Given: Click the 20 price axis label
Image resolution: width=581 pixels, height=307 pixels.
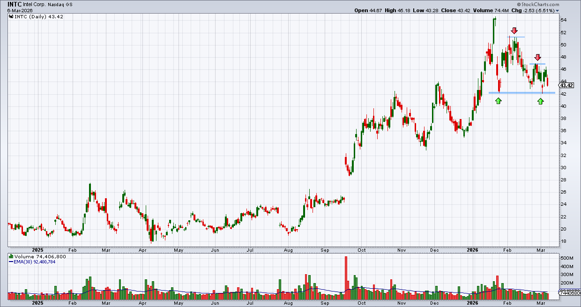Looking at the screenshot, I should [564, 229].
